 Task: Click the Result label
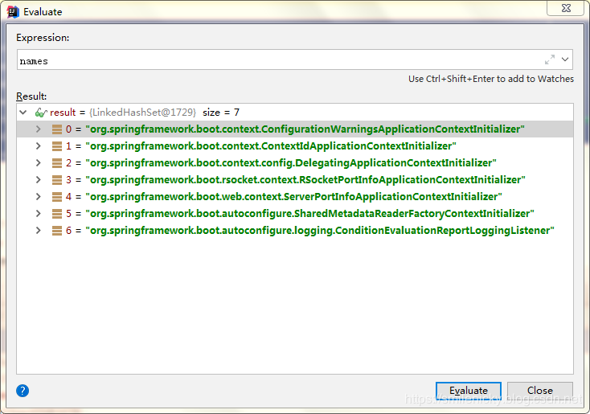pyautogui.click(x=31, y=96)
